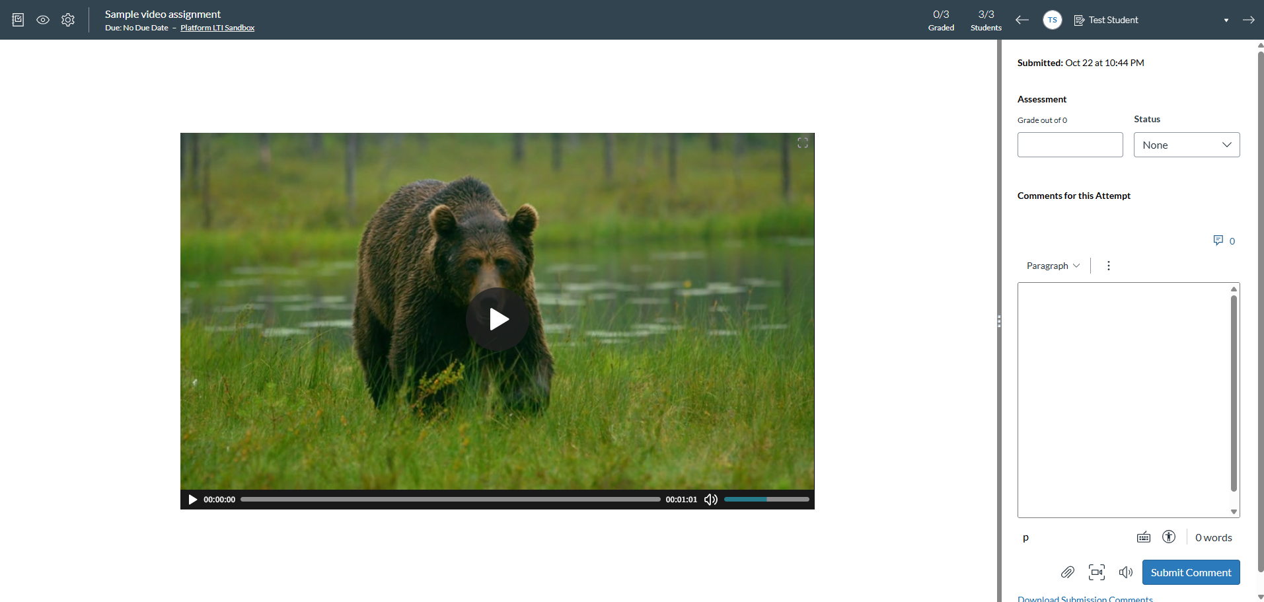1264x602 pixels.
Task: Go to next student arrow
Action: tap(1248, 20)
